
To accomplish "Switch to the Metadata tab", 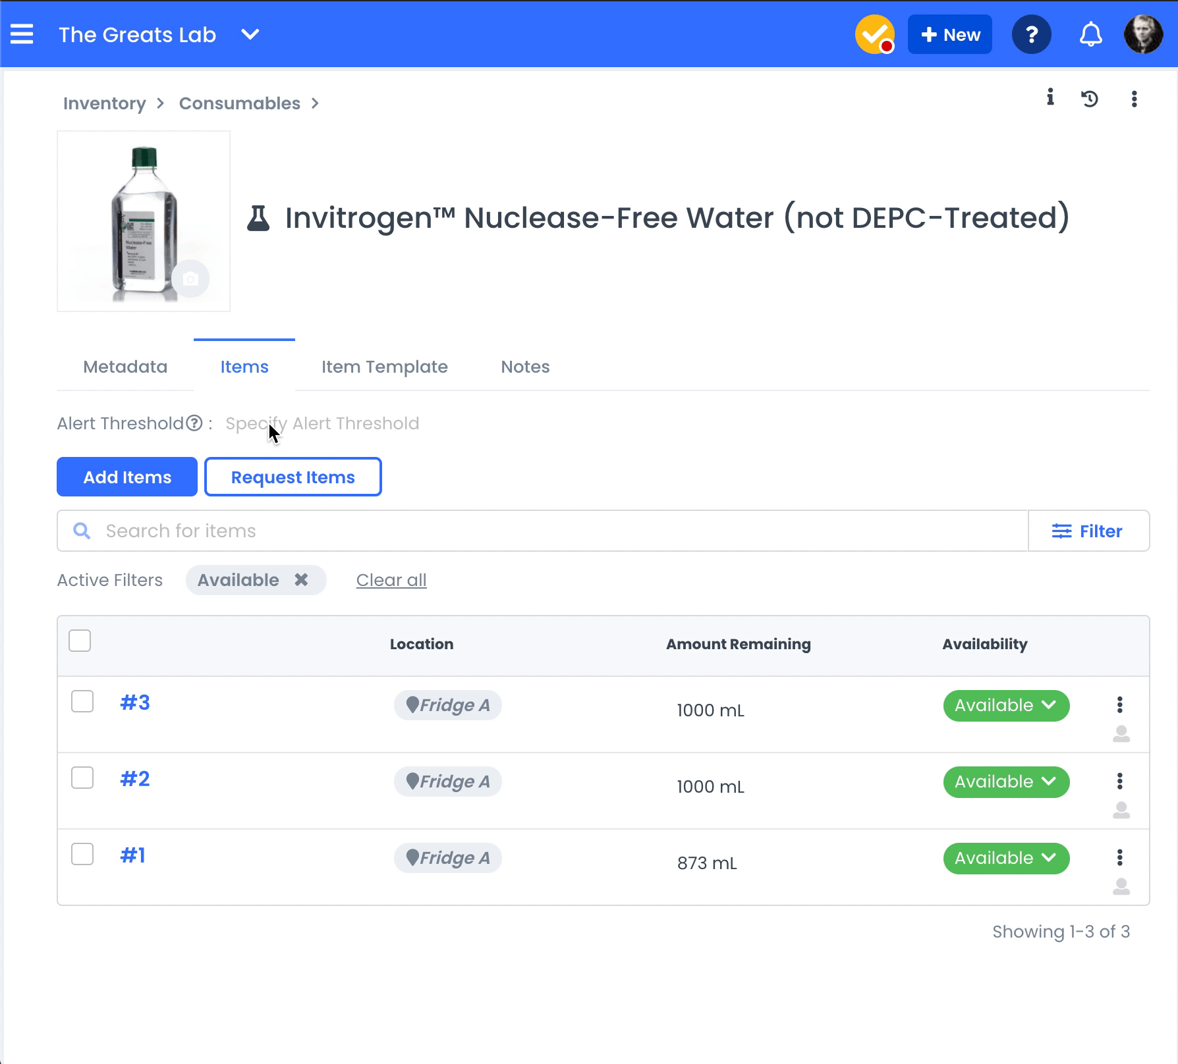I will click(125, 367).
